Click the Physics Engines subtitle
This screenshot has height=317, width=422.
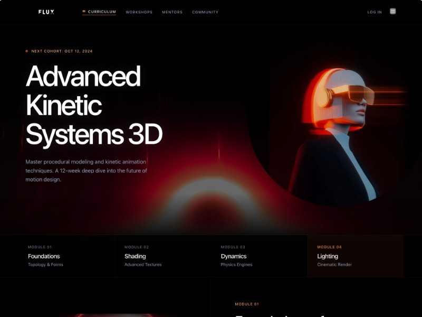click(236, 264)
